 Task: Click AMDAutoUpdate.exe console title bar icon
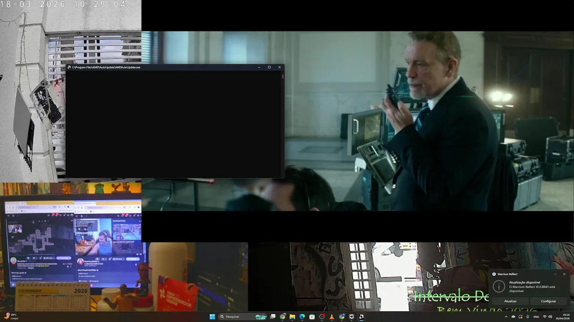click(x=69, y=67)
